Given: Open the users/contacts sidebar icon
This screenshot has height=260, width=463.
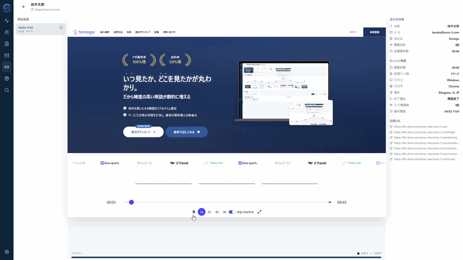Looking at the screenshot, I should point(6,32).
